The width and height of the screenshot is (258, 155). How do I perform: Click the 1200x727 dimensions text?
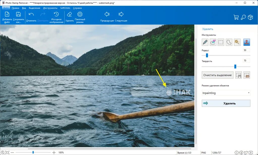216,152
